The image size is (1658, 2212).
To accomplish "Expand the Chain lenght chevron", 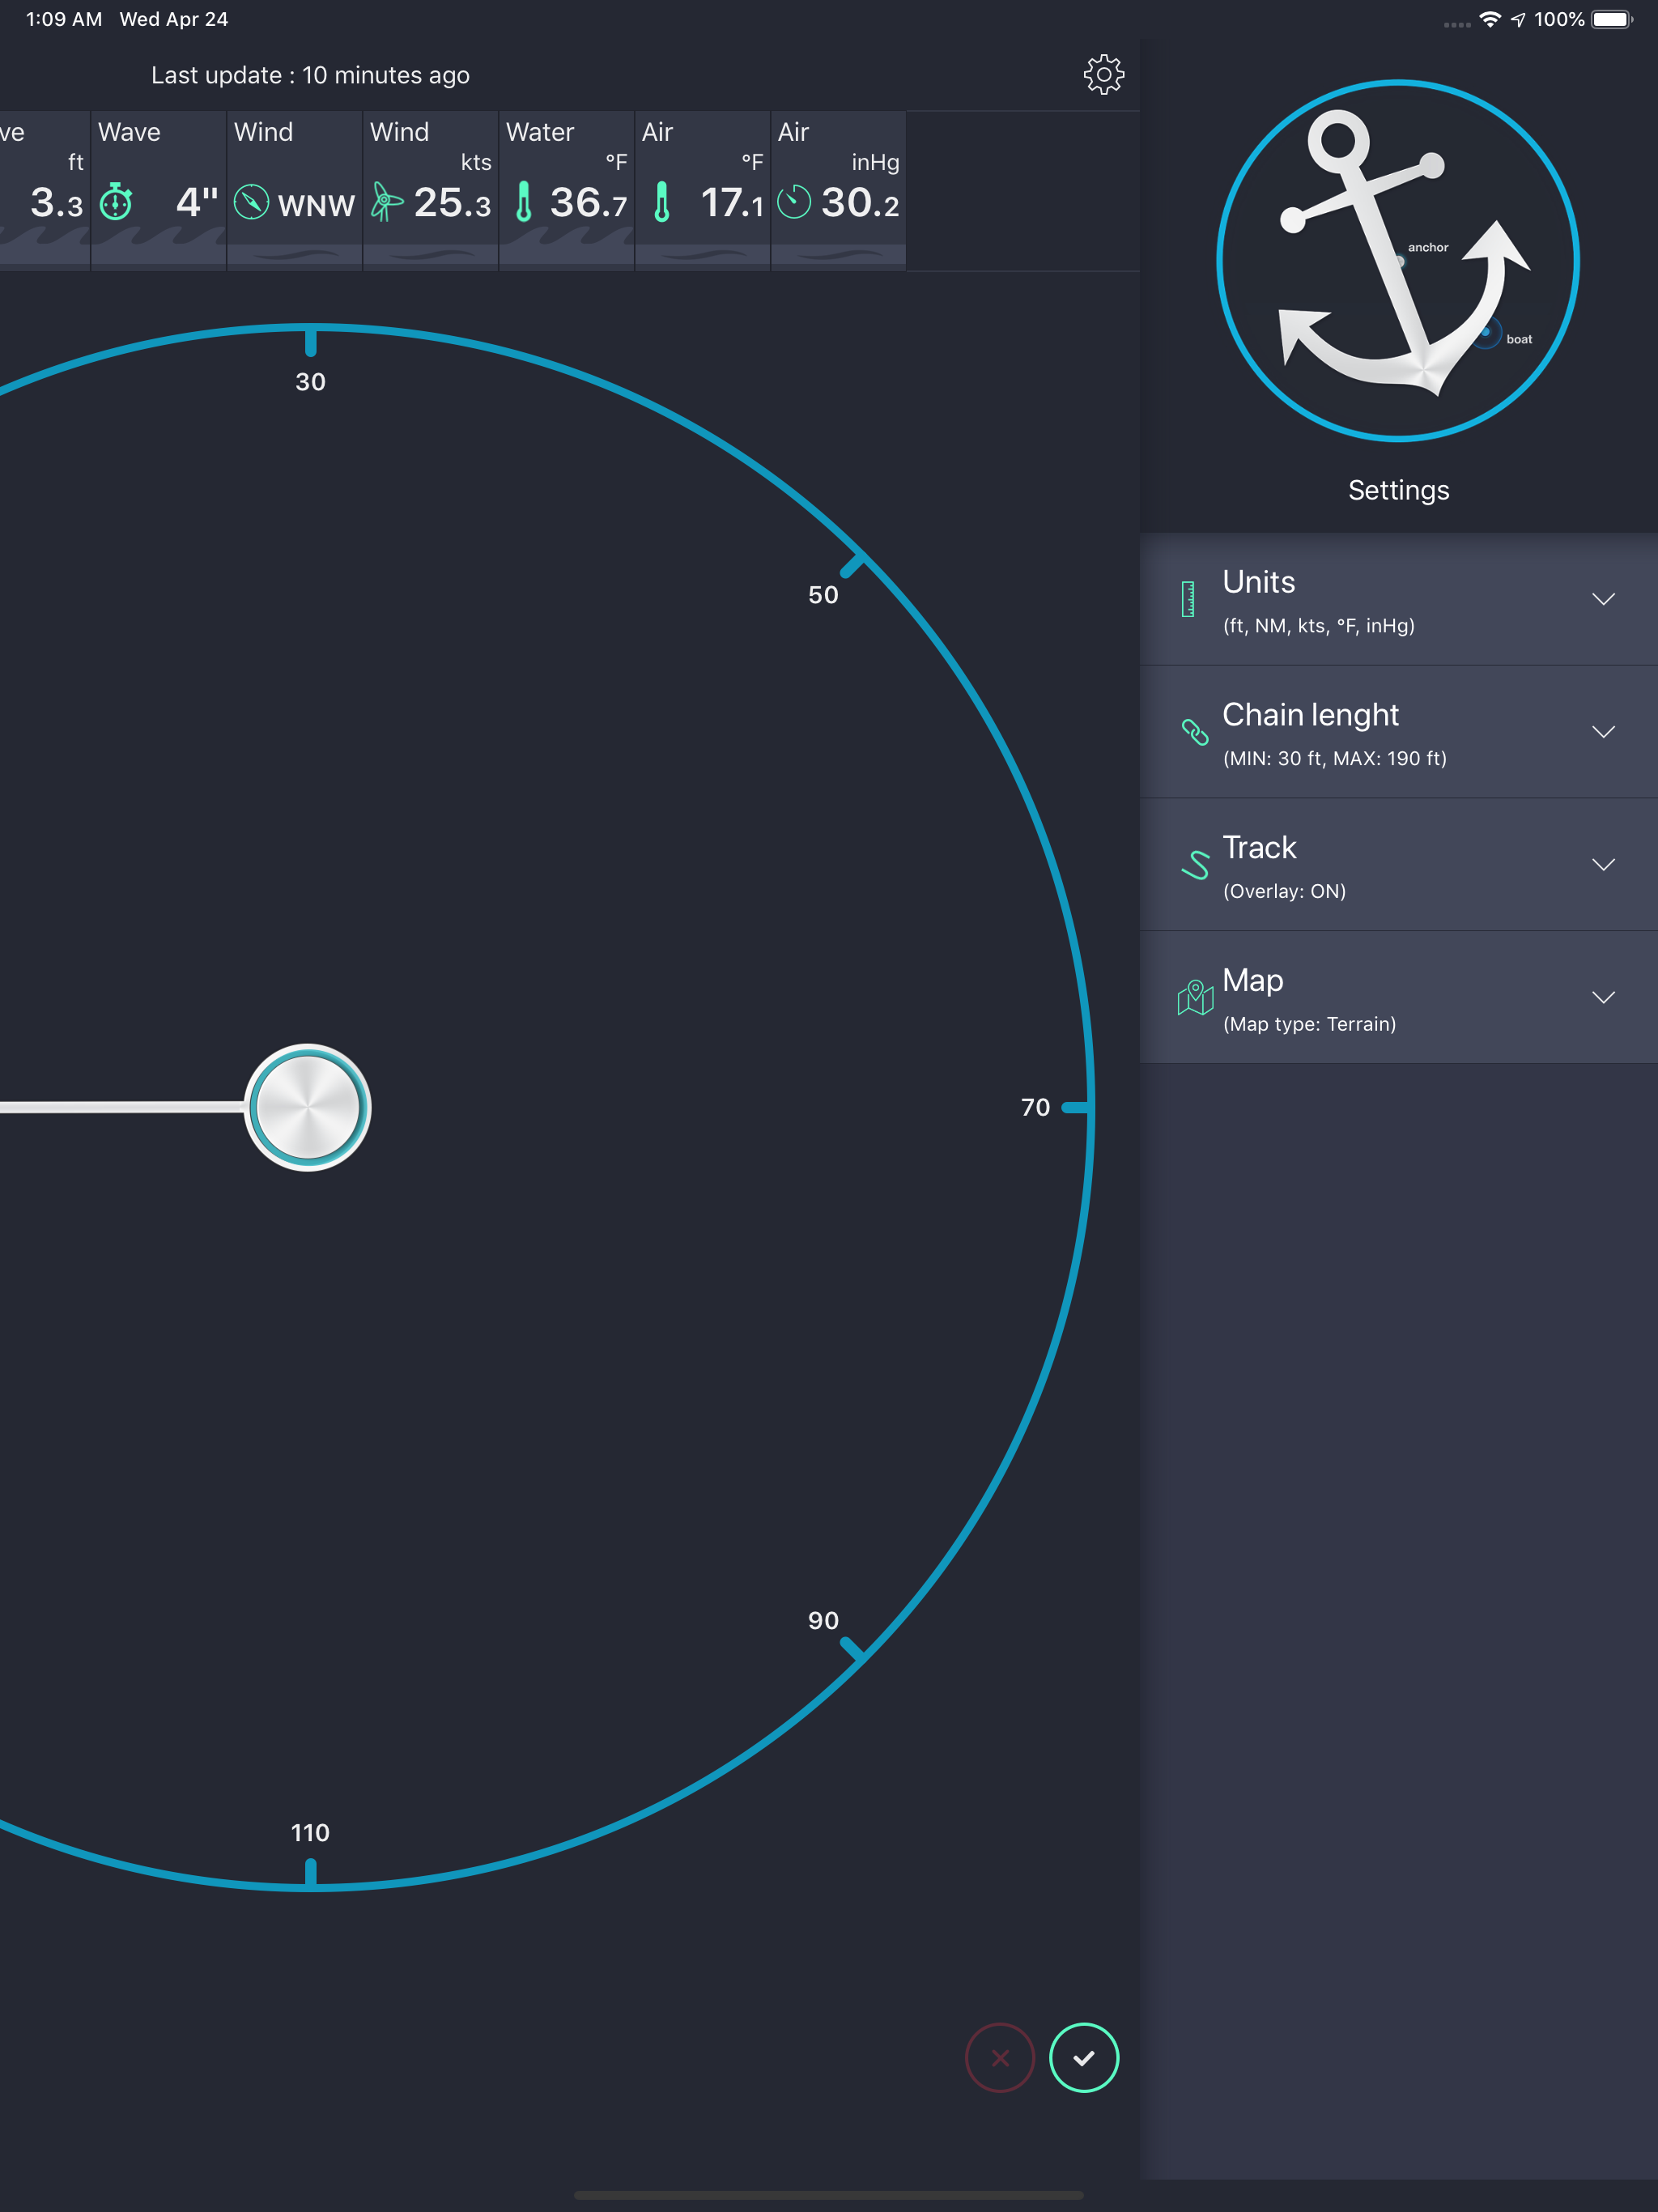I will click(1603, 732).
